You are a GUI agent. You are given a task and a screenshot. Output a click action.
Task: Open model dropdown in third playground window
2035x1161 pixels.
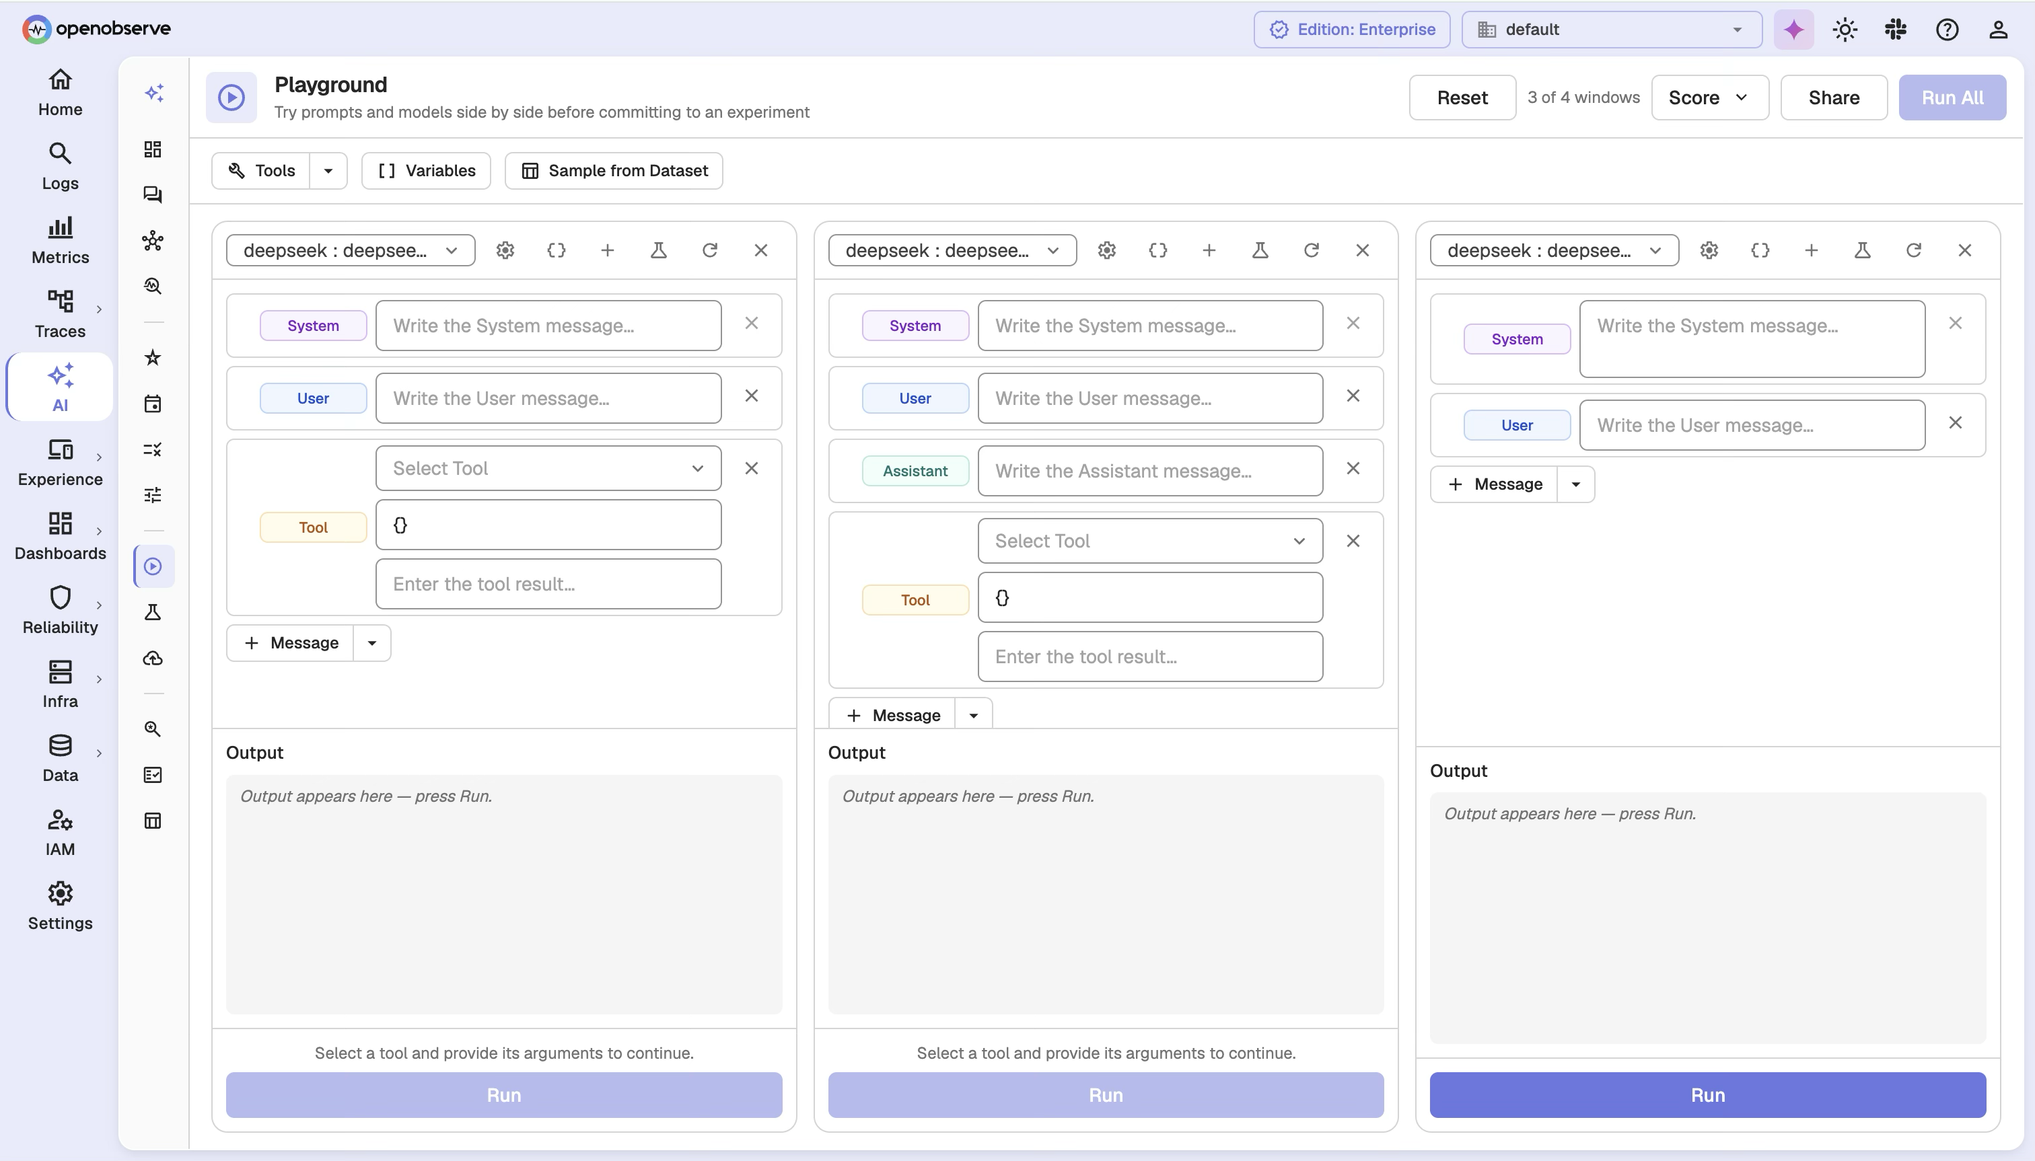click(1554, 250)
